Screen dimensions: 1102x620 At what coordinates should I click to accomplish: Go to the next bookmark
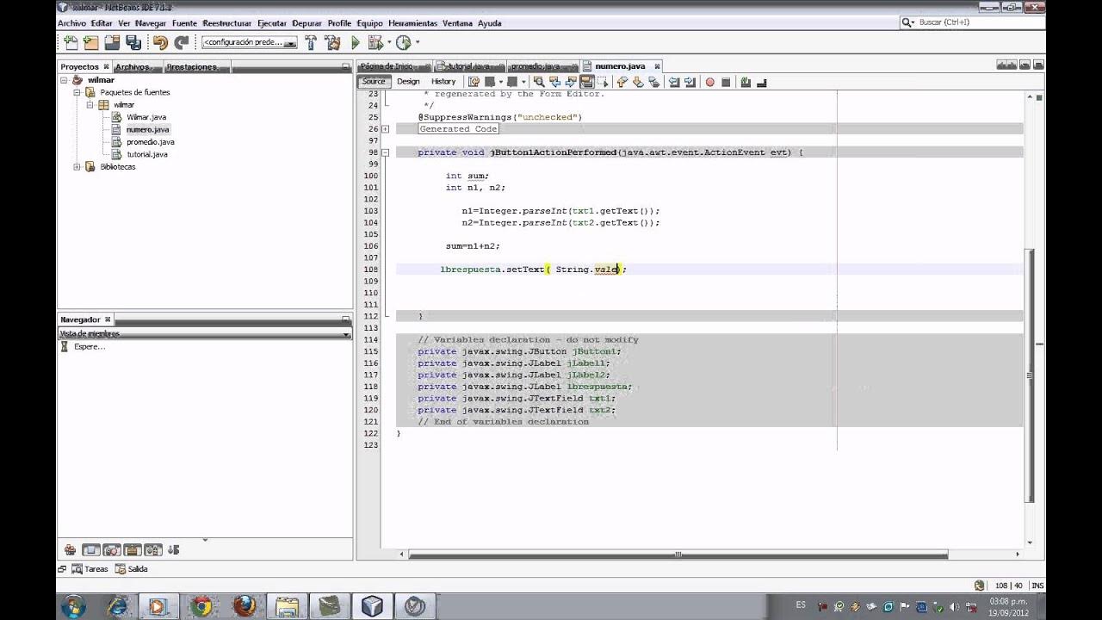pyautogui.click(x=638, y=83)
